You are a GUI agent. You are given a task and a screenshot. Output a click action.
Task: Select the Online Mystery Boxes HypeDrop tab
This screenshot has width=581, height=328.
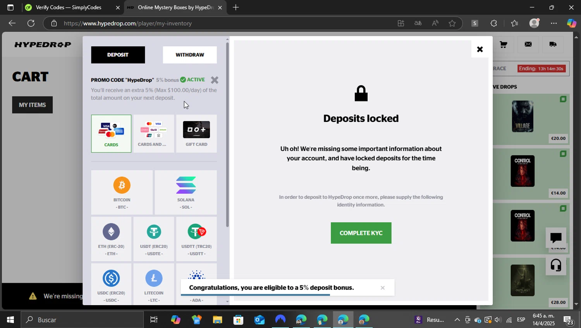click(x=175, y=7)
